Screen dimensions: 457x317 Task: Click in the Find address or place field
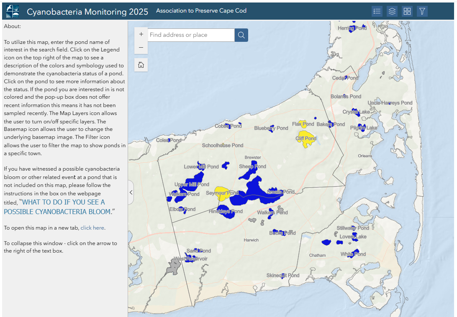pos(191,35)
